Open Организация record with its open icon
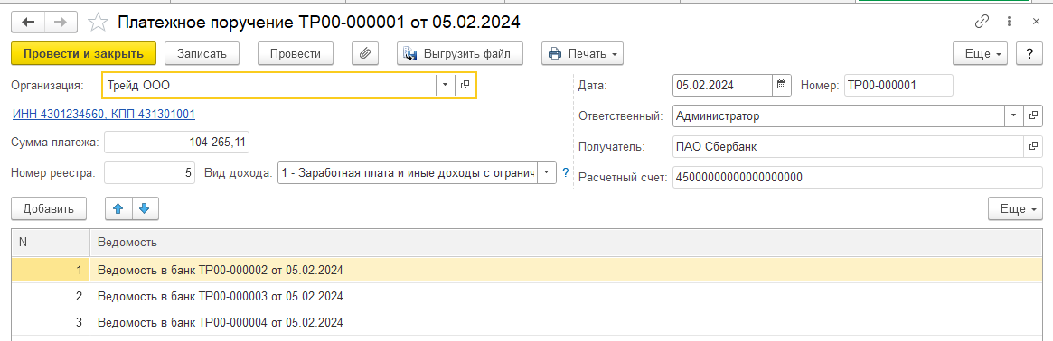This screenshot has height=341, width=1053. tap(465, 85)
